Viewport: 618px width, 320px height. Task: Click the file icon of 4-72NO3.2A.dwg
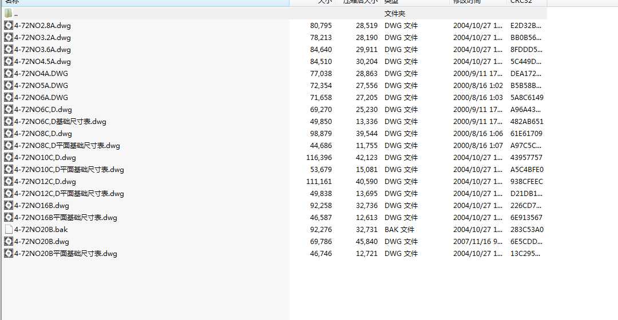coord(8,37)
